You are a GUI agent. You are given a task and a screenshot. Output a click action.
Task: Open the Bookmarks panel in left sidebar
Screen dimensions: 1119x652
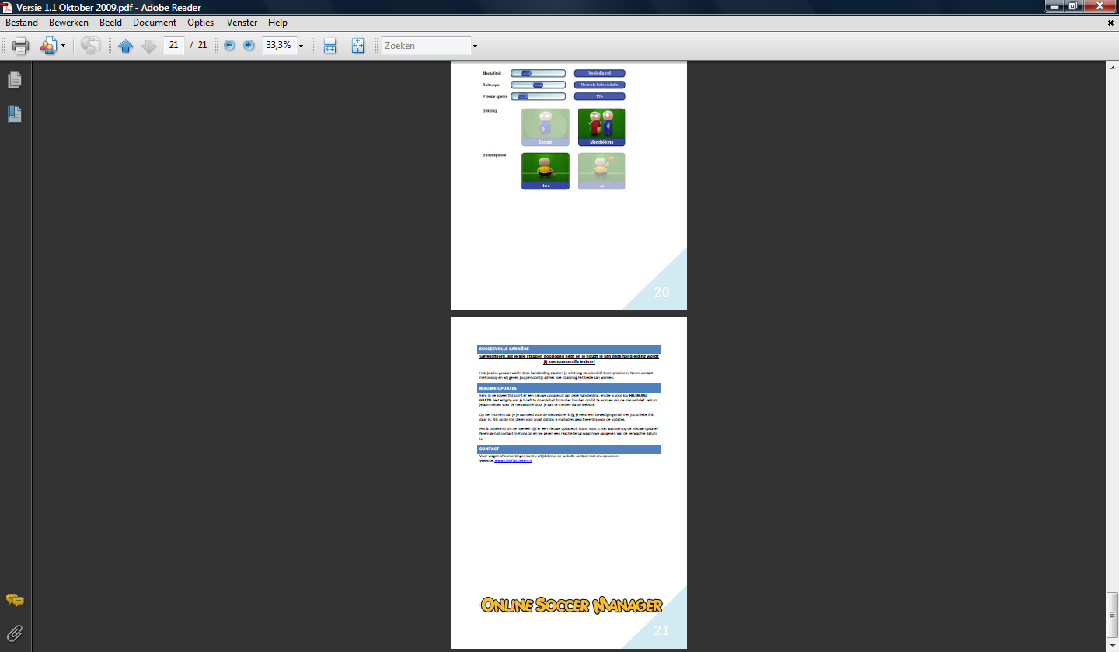15,114
